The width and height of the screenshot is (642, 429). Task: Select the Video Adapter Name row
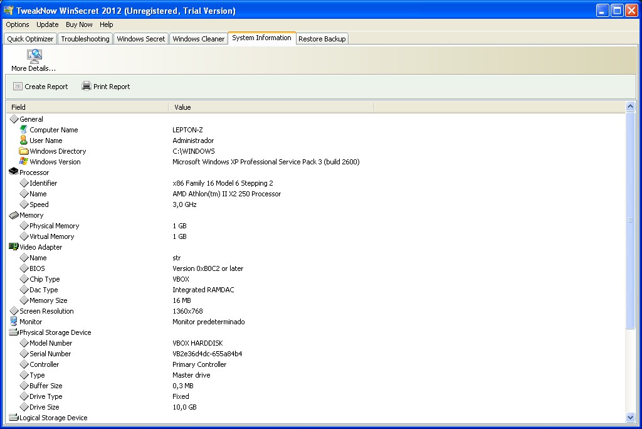316,257
